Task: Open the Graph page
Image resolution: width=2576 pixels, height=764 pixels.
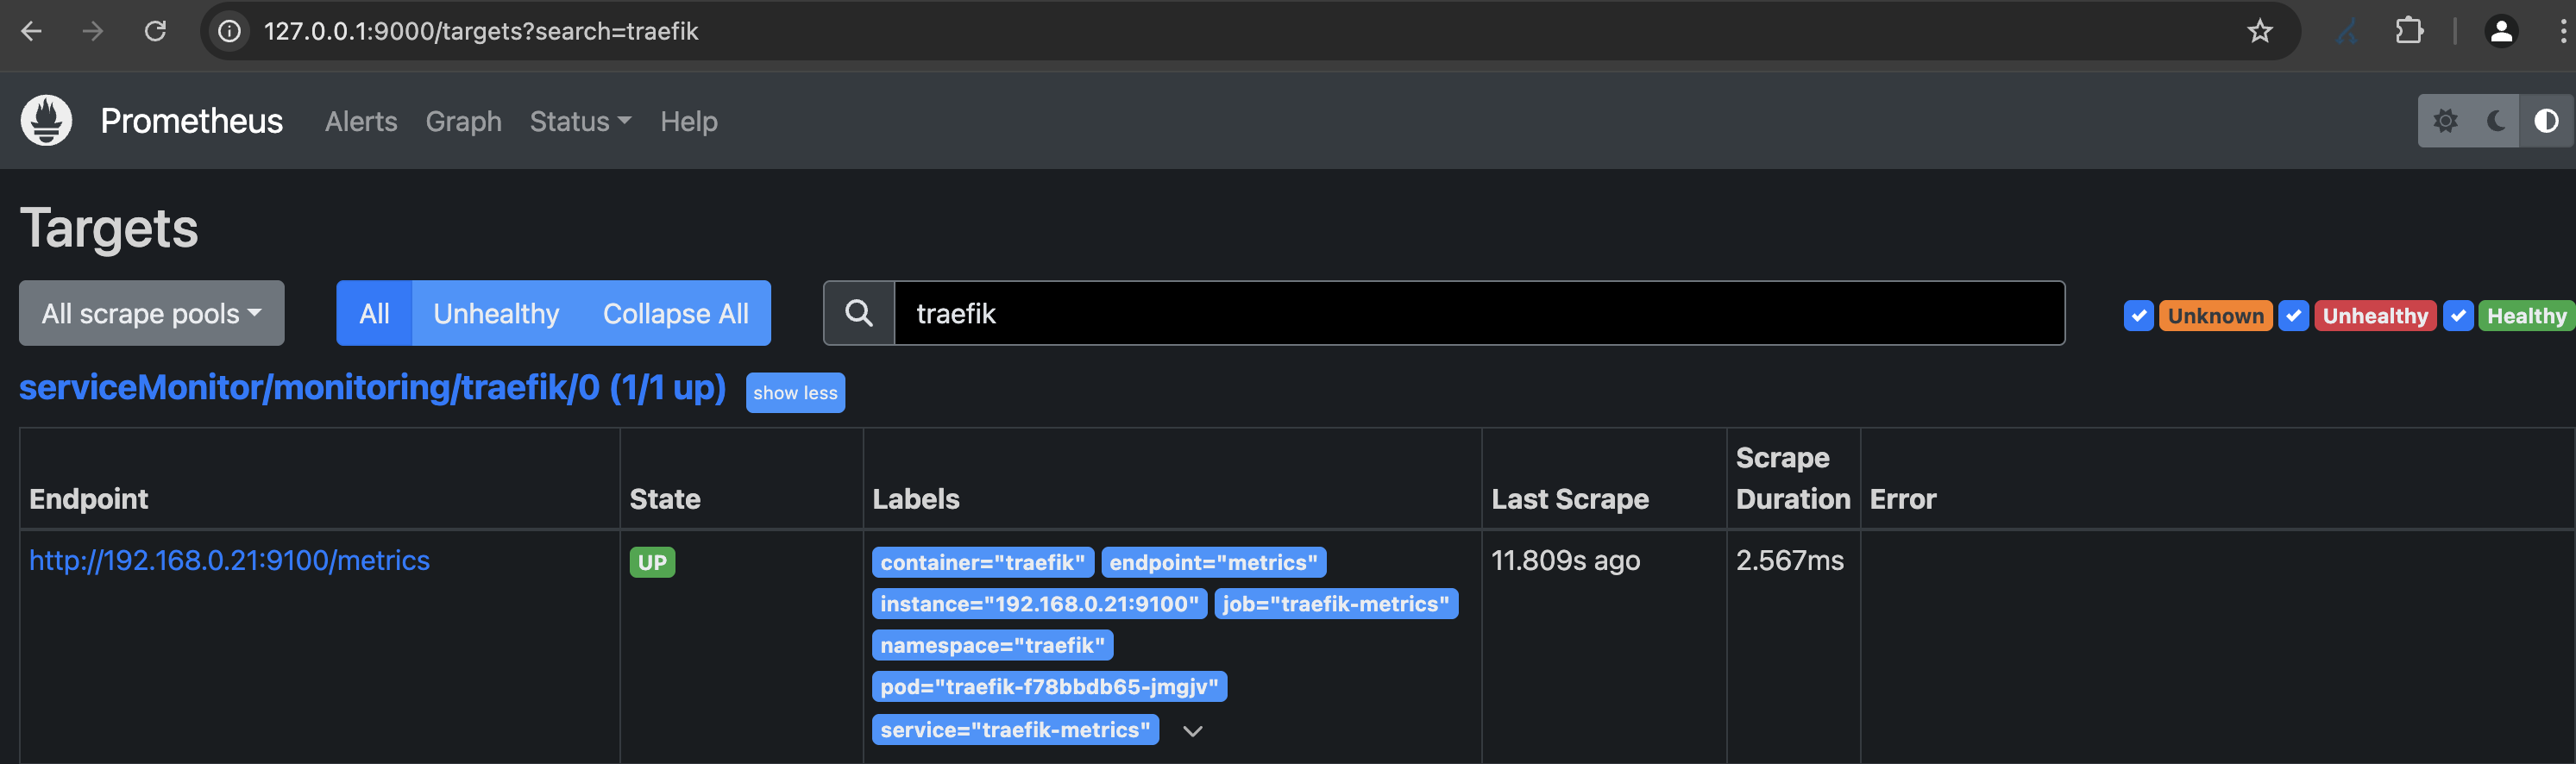Action: coord(463,121)
